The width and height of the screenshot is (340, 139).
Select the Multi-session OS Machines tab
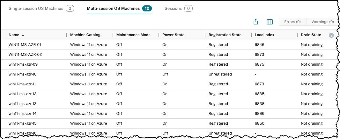point(113,9)
